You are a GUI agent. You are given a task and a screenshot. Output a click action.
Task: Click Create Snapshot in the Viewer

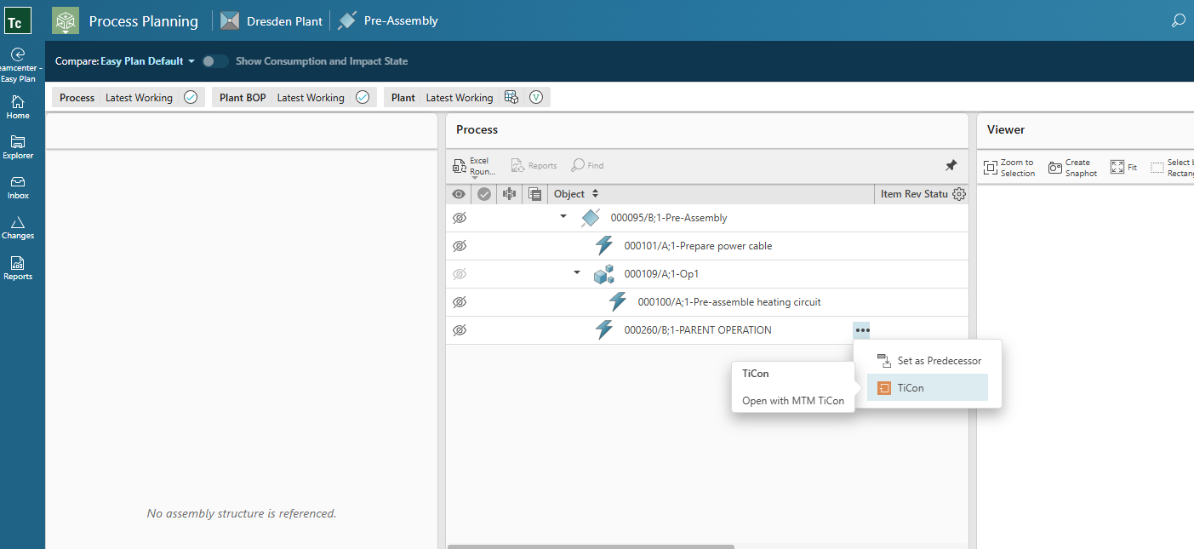click(1072, 168)
